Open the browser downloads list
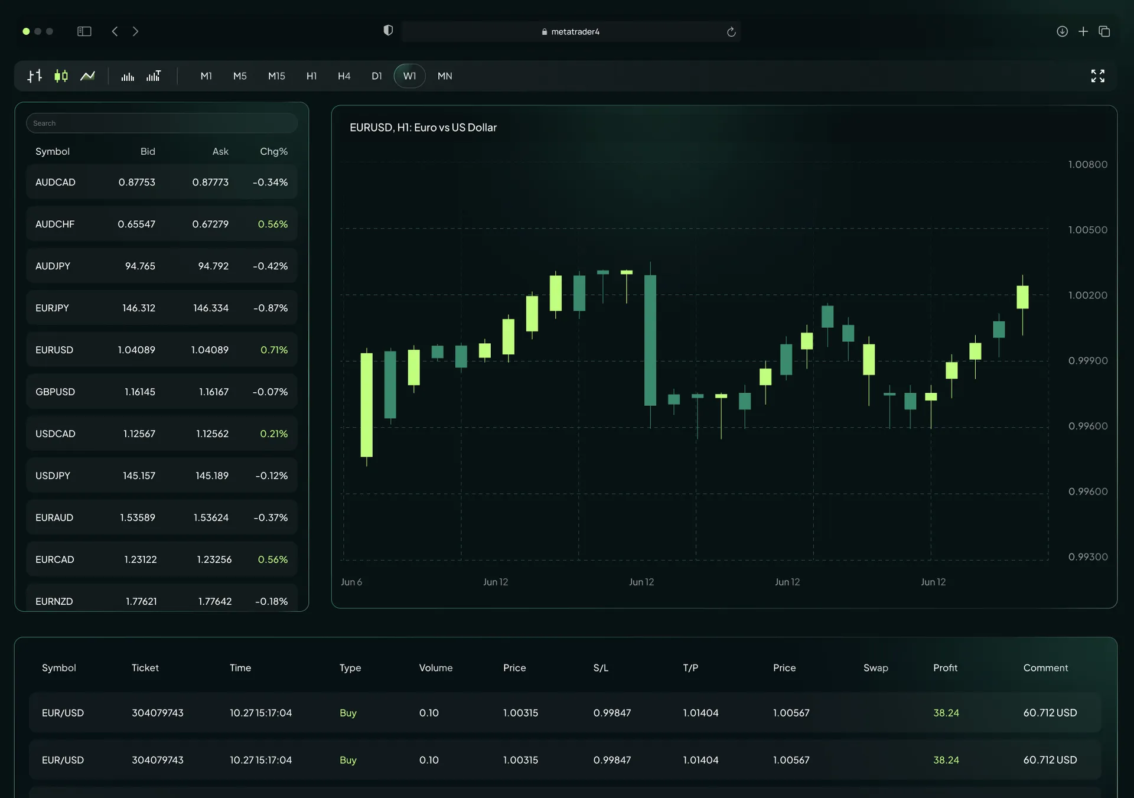This screenshot has height=798, width=1134. [1062, 31]
